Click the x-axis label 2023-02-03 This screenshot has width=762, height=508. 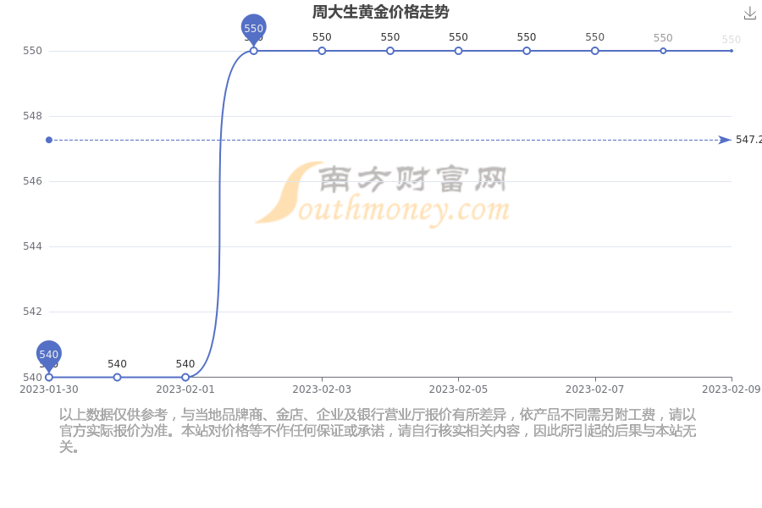pyautogui.click(x=322, y=389)
